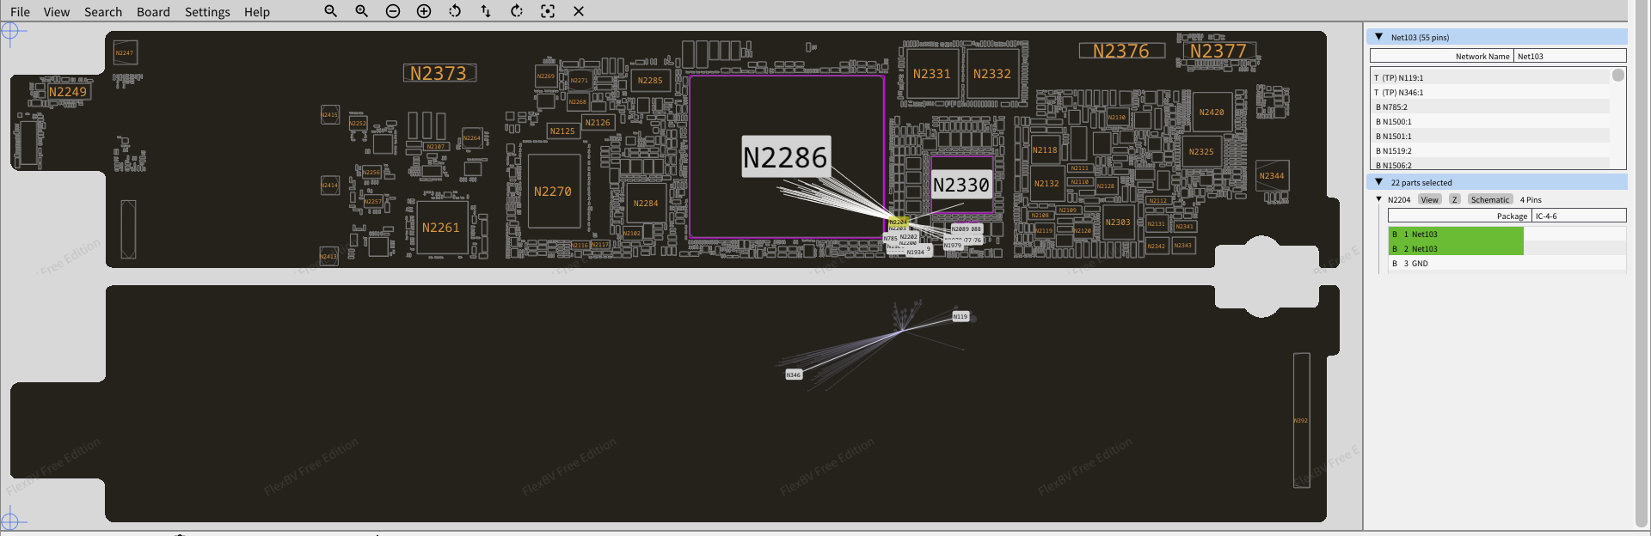Collapse the Net103 (55 pins) section
This screenshot has width=1651, height=536.
(x=1379, y=37)
